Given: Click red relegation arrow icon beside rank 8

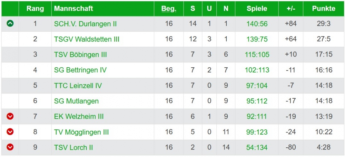Looking at the screenshot, I should coord(10,132).
